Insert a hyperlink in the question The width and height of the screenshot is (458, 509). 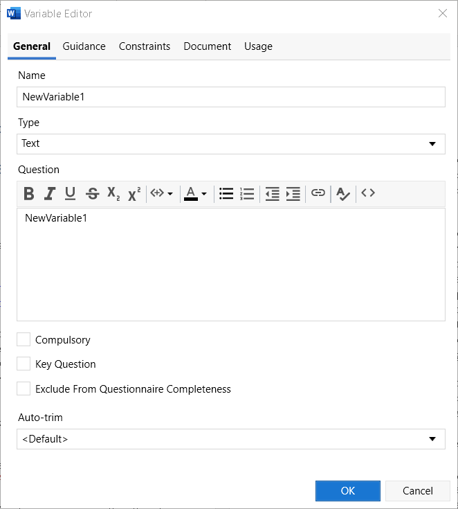[x=318, y=193]
